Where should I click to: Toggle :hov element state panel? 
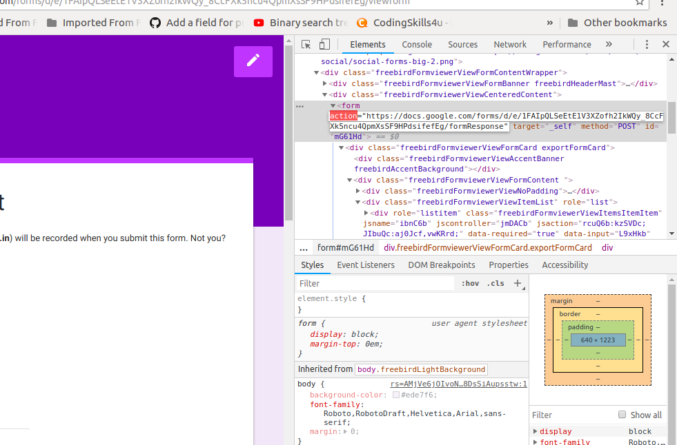tap(470, 283)
